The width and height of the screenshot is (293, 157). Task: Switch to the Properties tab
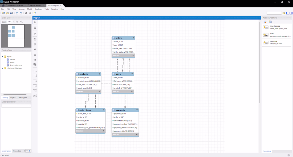[x=17, y=151]
